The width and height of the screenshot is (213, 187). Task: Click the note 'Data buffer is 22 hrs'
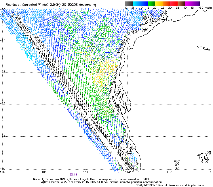click(59, 182)
